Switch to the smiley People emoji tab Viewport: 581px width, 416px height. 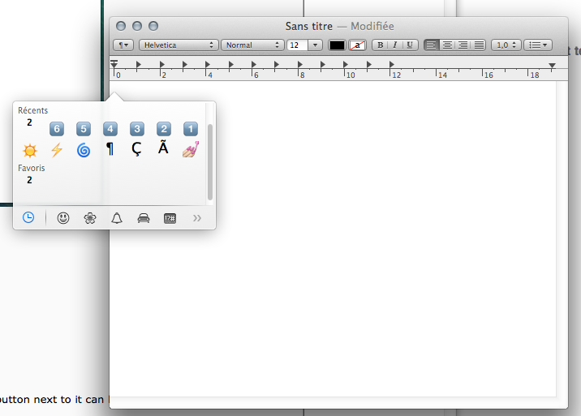(63, 218)
